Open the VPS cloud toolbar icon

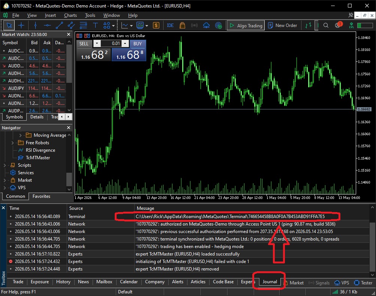[x=206, y=25]
